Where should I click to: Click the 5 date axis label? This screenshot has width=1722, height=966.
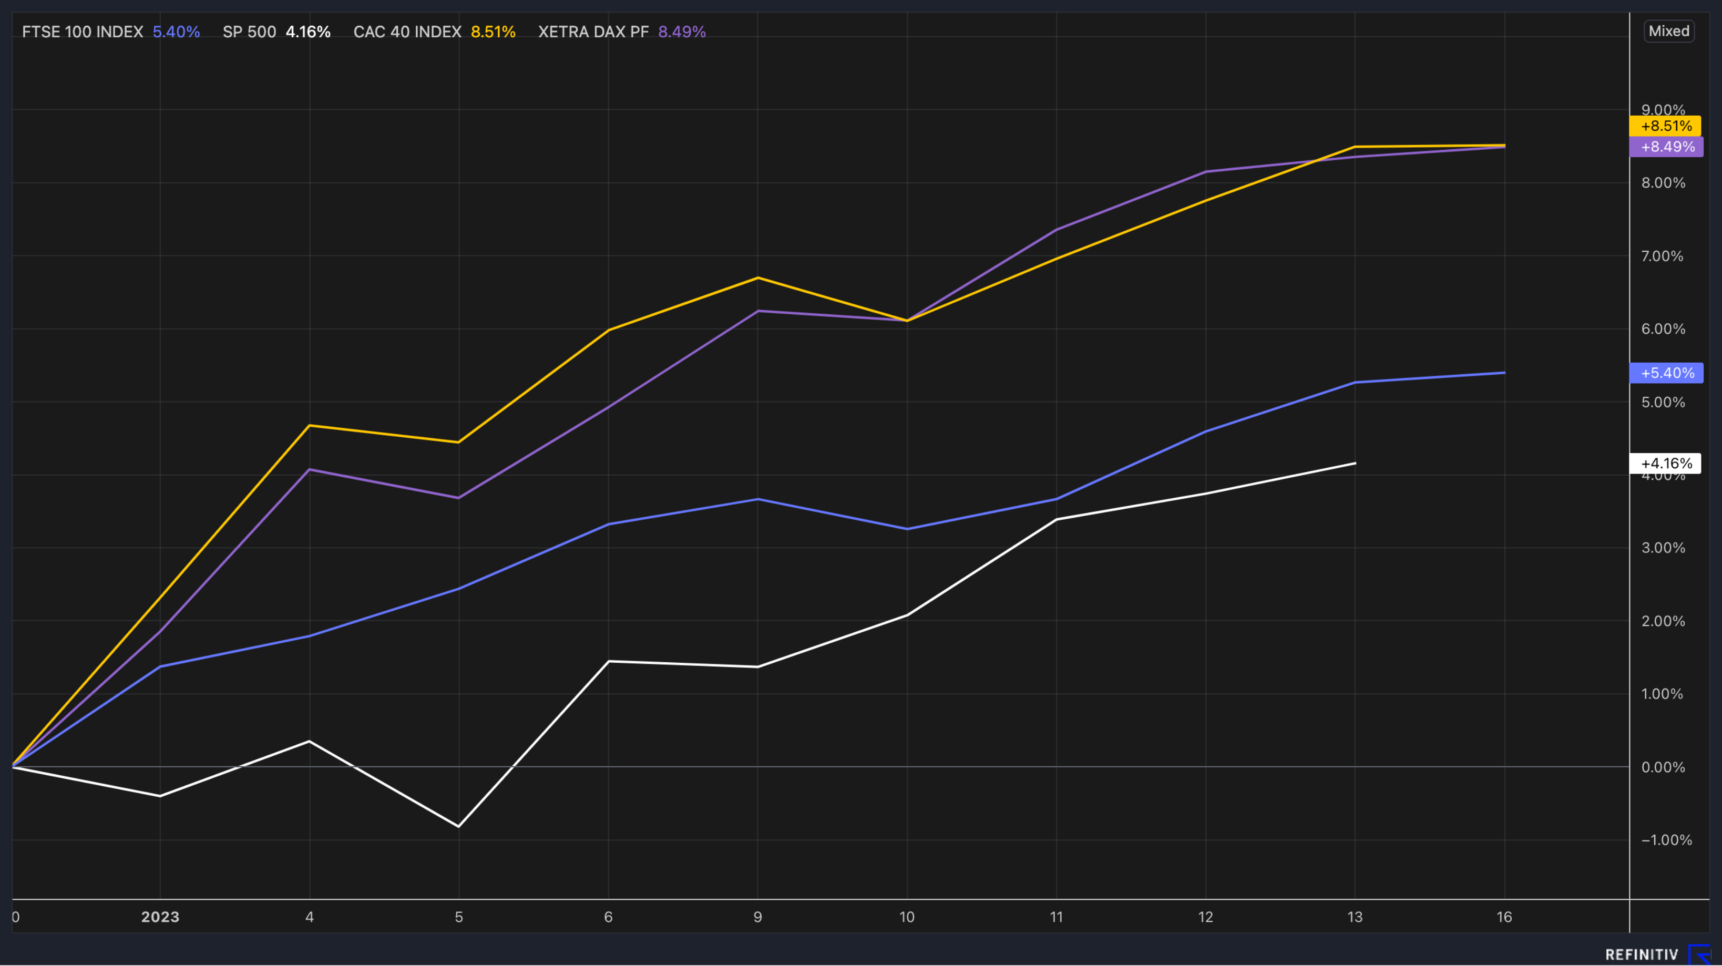pos(458,917)
